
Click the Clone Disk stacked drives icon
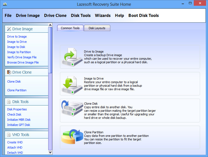(x=72, y=108)
